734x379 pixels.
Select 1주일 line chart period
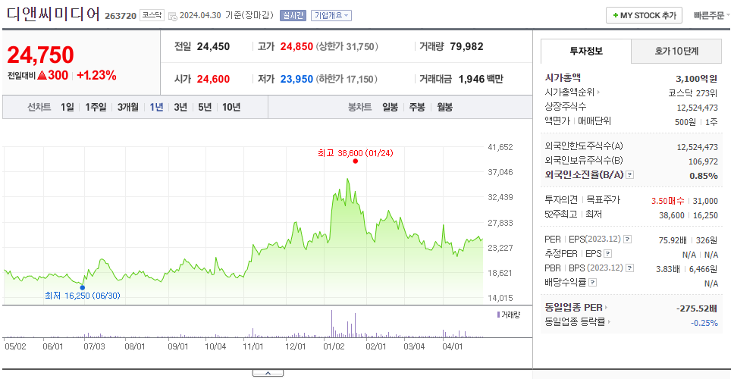(x=96, y=107)
